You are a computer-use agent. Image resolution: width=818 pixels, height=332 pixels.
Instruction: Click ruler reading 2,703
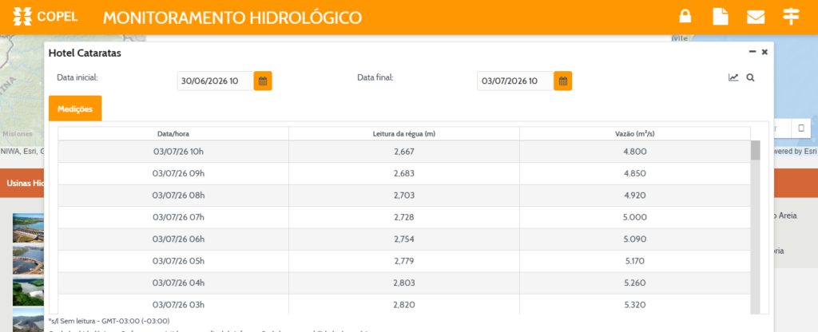(x=404, y=196)
